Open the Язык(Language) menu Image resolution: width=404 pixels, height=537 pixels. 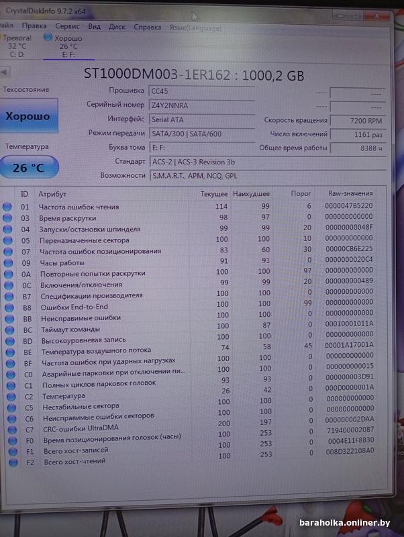click(x=195, y=28)
